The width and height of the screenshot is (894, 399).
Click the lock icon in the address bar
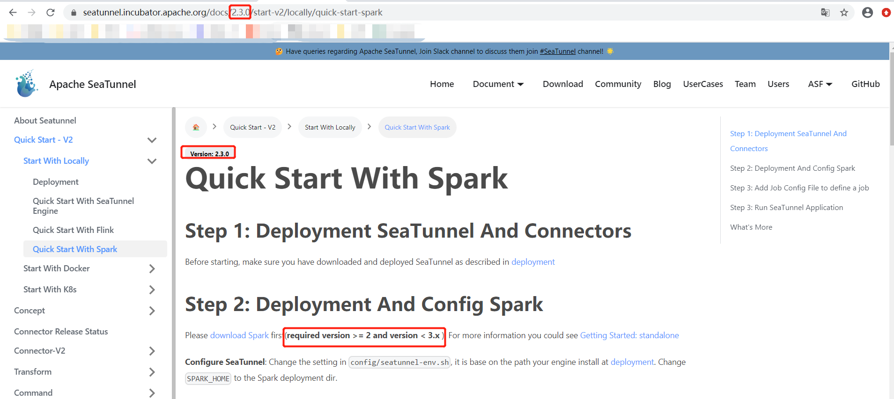pos(74,13)
